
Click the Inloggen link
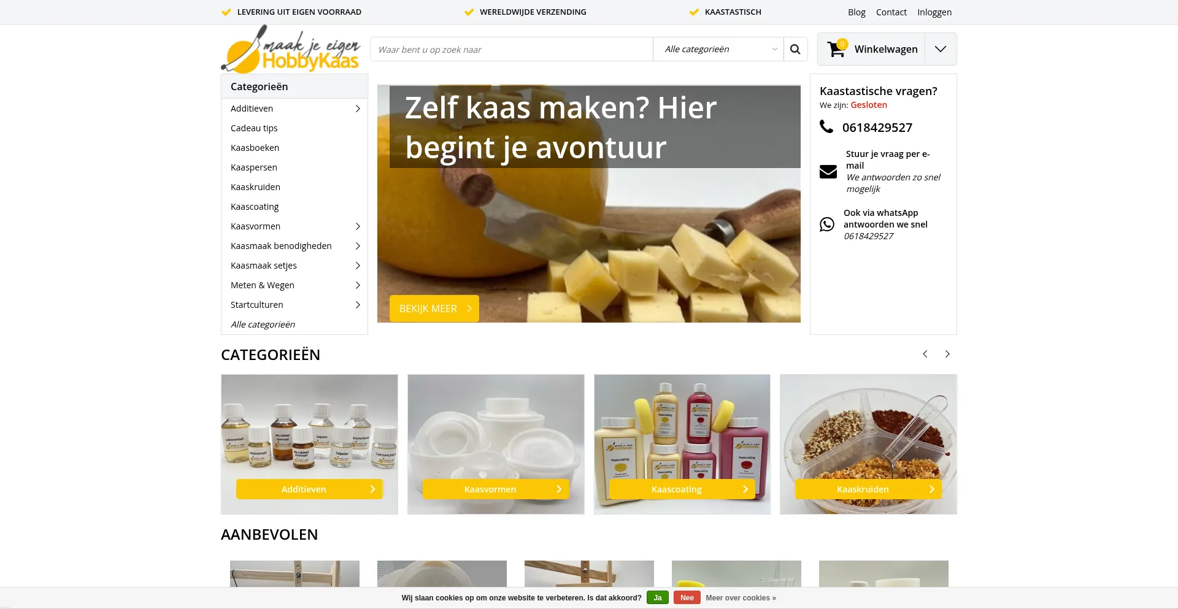(934, 12)
